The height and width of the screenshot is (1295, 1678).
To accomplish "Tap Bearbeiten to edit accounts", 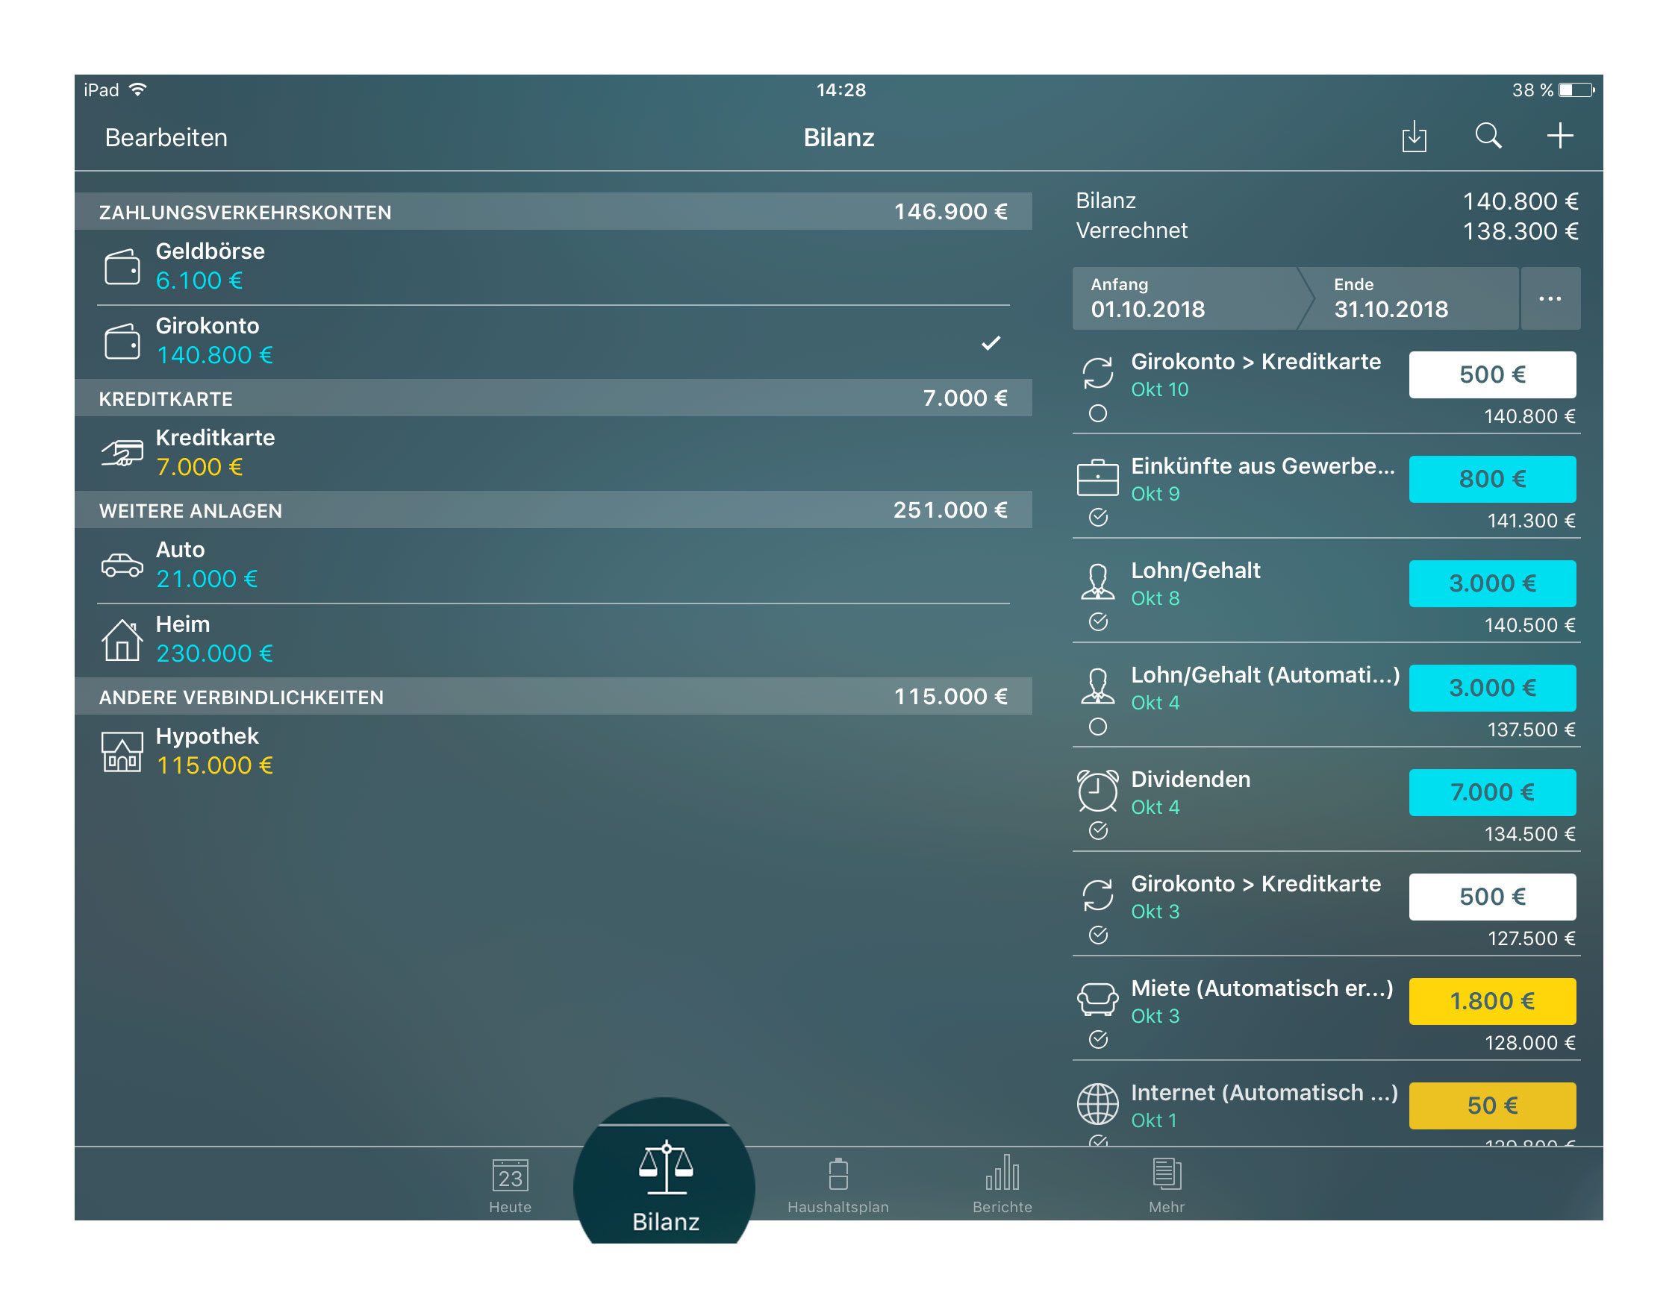I will pos(166,137).
